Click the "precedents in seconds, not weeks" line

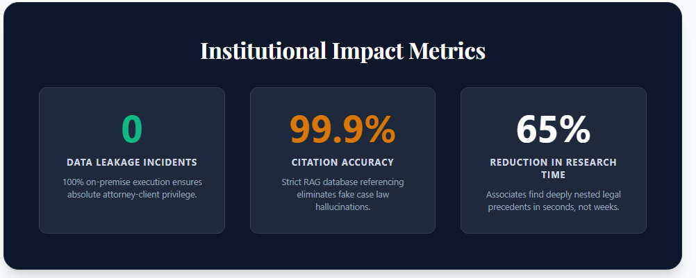(x=553, y=207)
